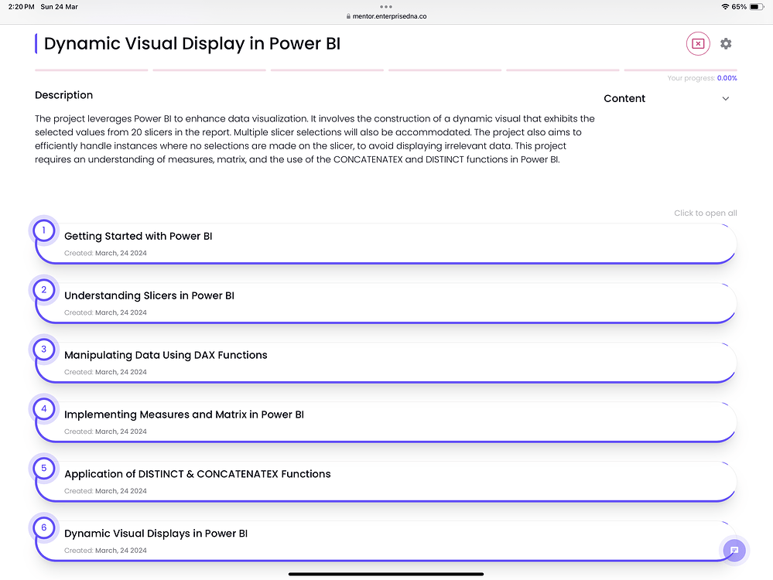Screen dimensions: 773x580
Task: Click the 'Click to open all' link
Action: coord(705,213)
